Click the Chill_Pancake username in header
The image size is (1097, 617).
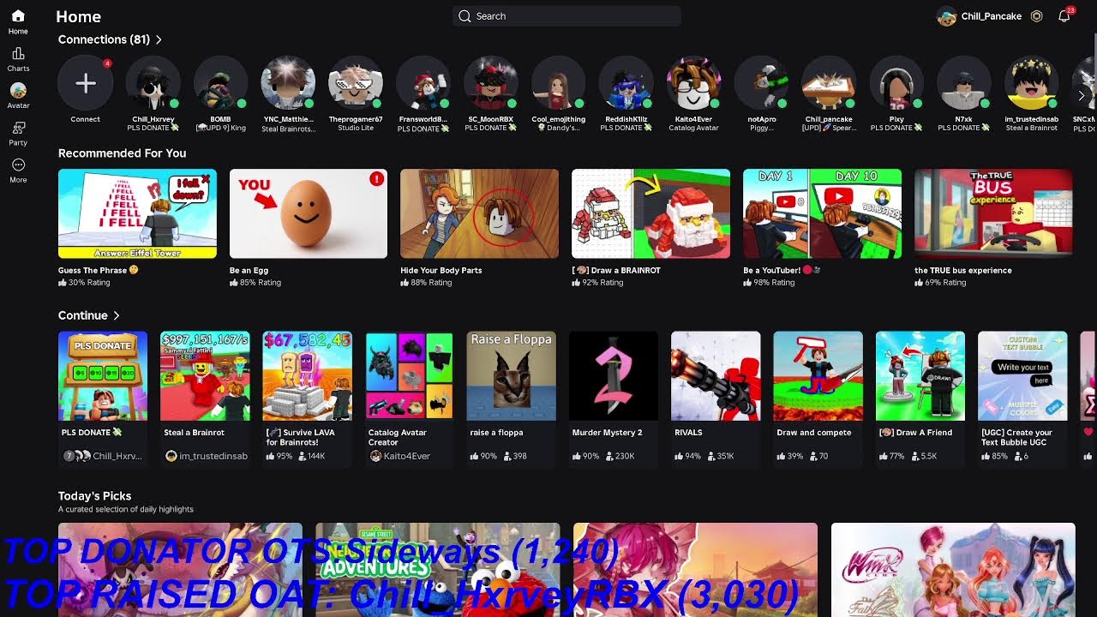[x=992, y=16]
